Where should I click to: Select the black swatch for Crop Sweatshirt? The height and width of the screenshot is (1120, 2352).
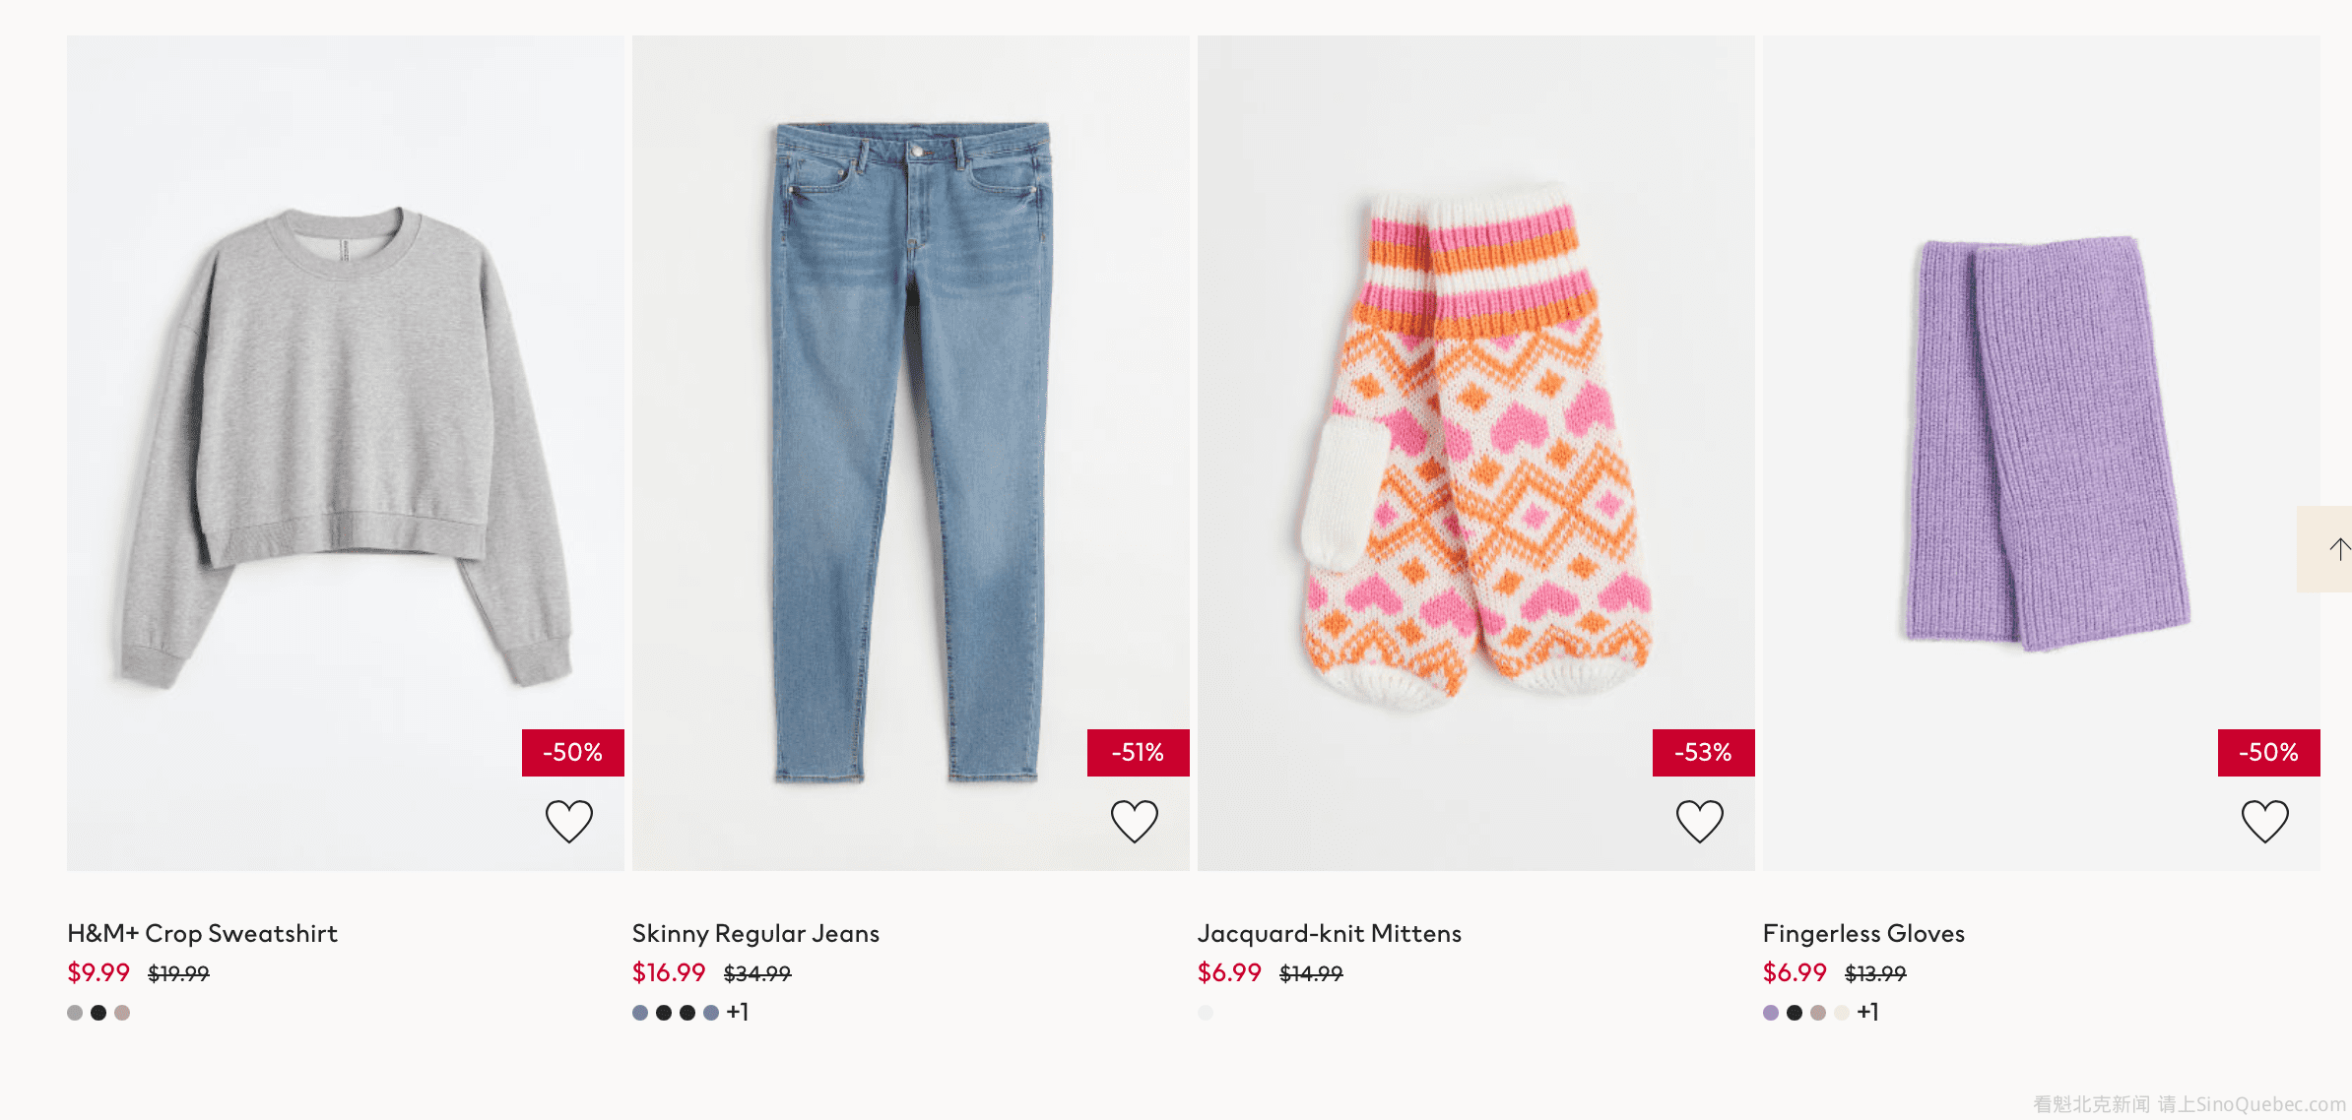98,1013
